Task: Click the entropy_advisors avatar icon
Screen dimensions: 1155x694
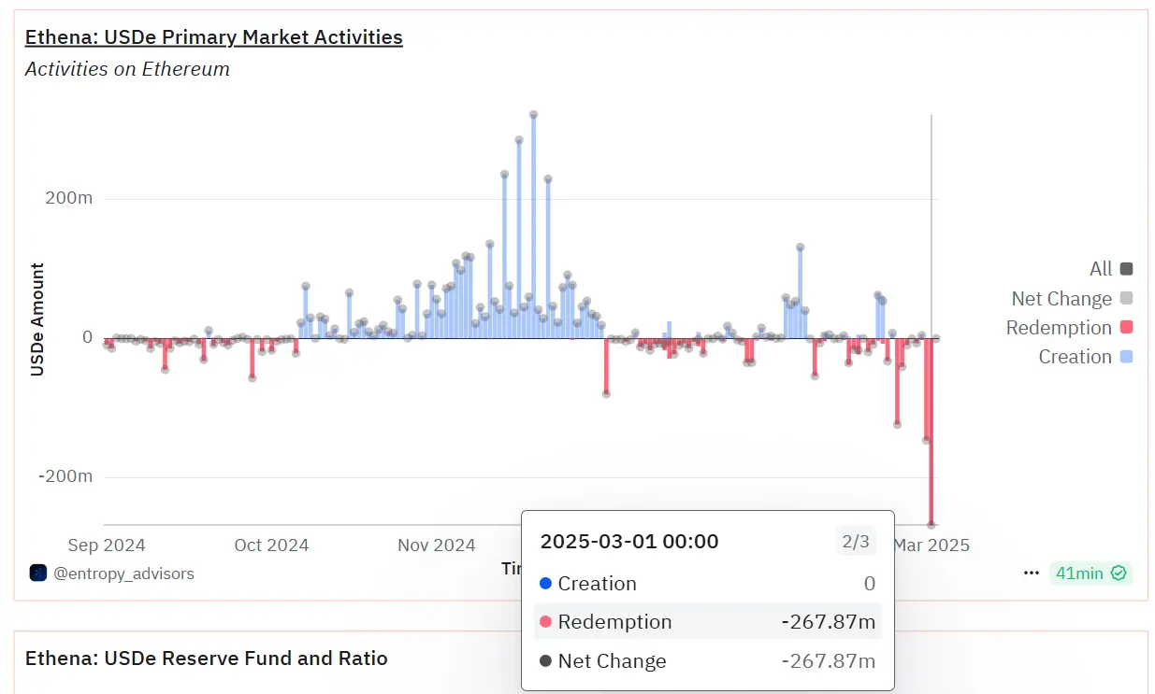Action: tap(38, 573)
